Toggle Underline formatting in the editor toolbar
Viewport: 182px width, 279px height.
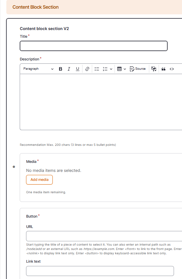pos(77,69)
